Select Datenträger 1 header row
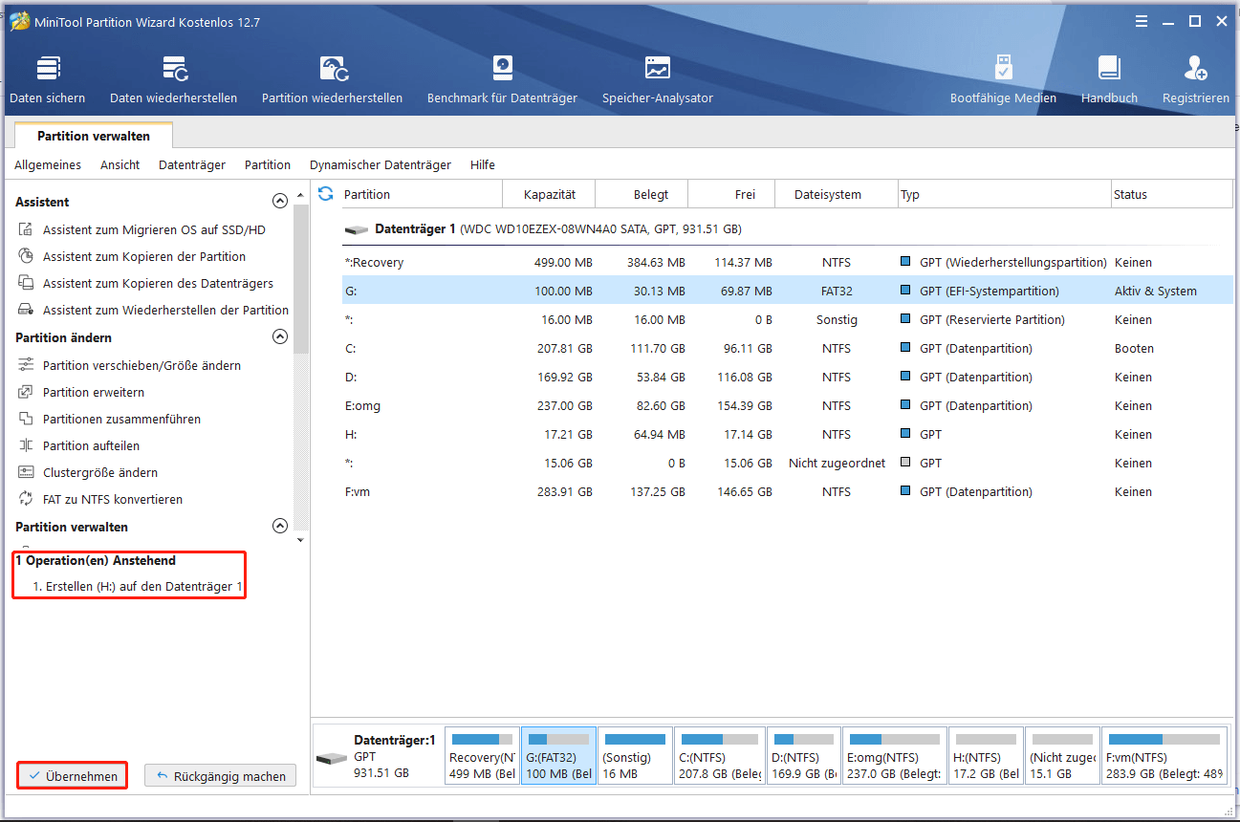Screen dimensions: 1240x822 click(x=787, y=229)
